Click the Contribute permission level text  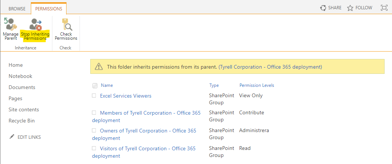[x=252, y=112]
